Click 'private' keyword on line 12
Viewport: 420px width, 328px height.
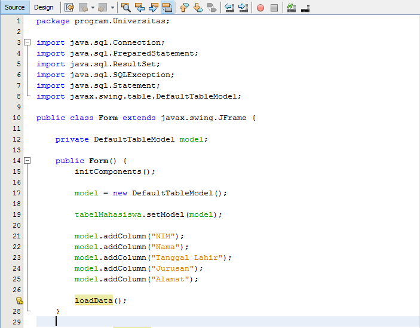[x=72, y=139]
